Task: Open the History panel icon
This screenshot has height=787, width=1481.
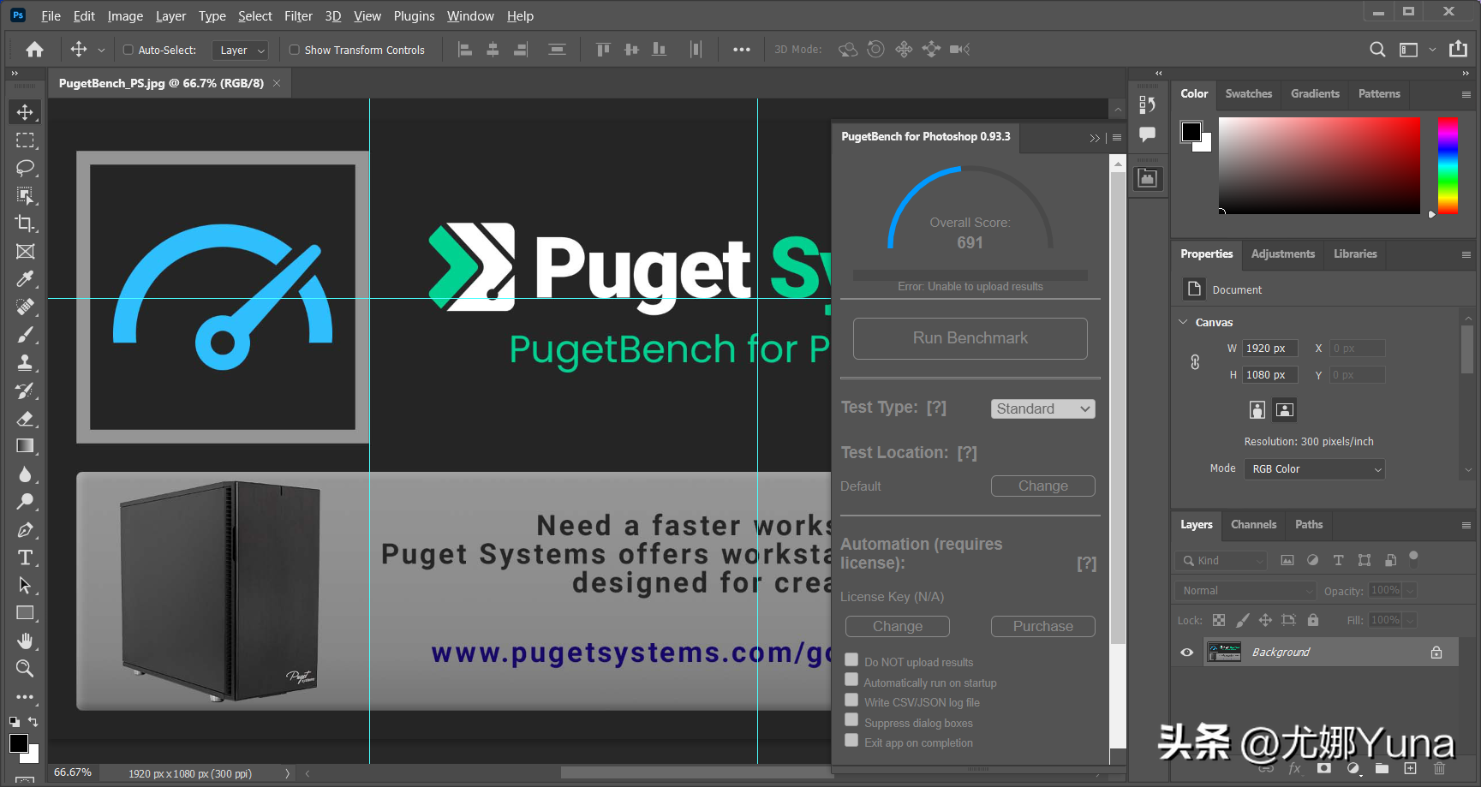Action: click(1147, 104)
